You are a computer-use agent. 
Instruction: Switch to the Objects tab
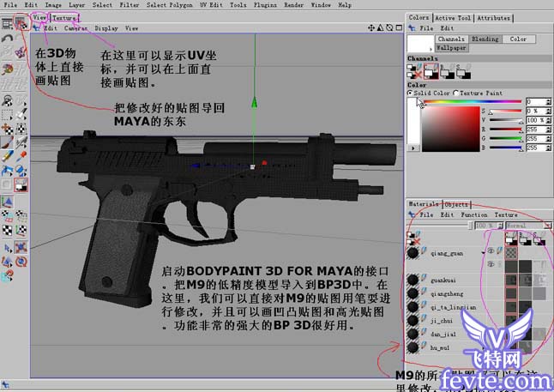click(456, 204)
